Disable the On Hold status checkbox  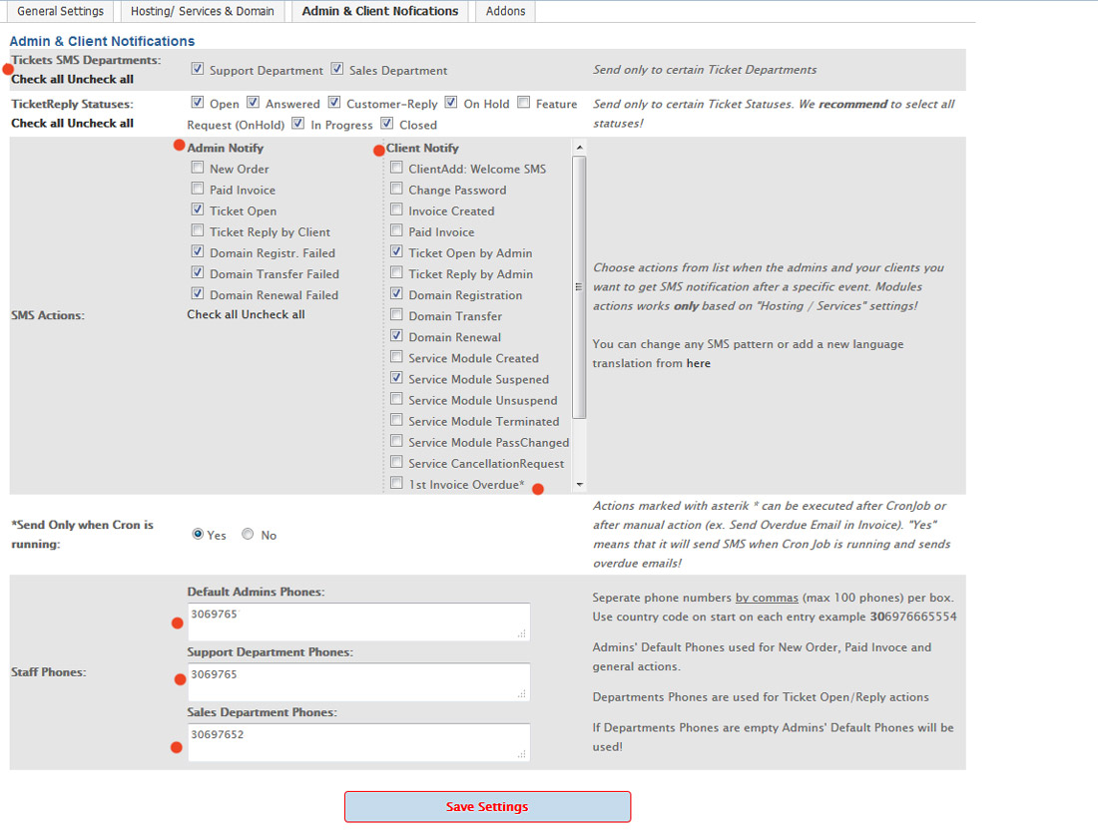(451, 102)
